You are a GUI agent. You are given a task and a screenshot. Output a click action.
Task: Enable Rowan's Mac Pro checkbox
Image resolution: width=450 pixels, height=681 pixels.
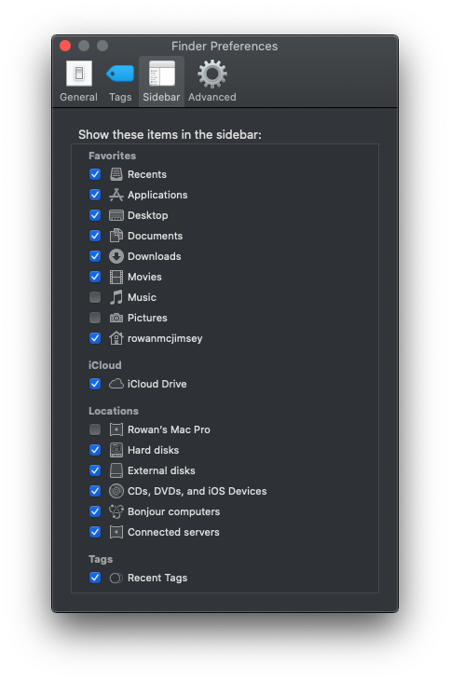tap(95, 429)
